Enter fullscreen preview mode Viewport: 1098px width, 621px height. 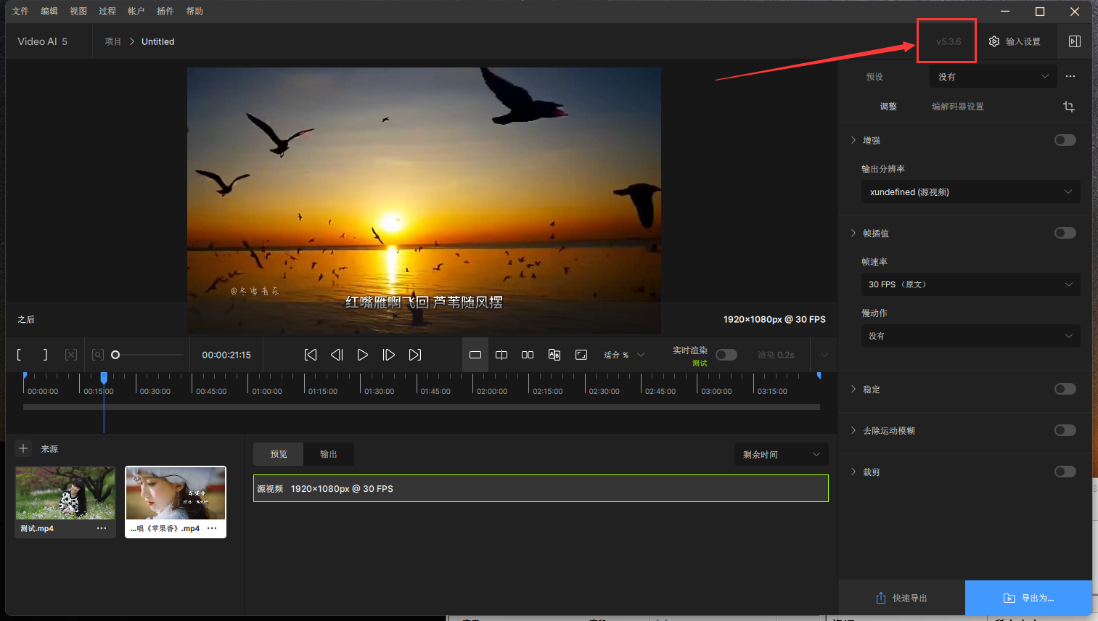click(x=581, y=355)
